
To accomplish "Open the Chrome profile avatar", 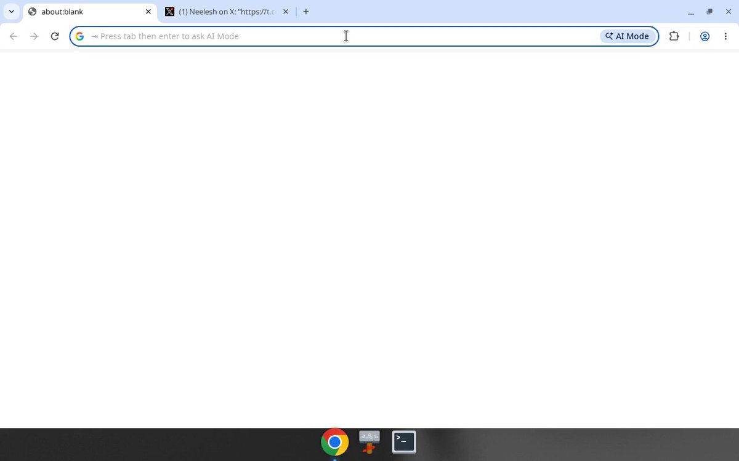I will (x=705, y=36).
